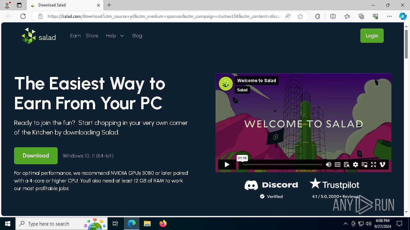
Task: Add page to favorites star
Action: (x=300, y=16)
